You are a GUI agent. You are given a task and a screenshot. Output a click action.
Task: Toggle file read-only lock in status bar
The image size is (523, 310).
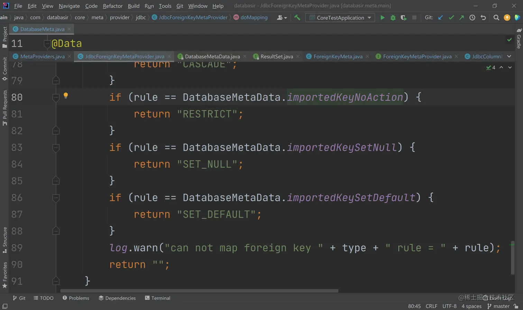(x=516, y=306)
